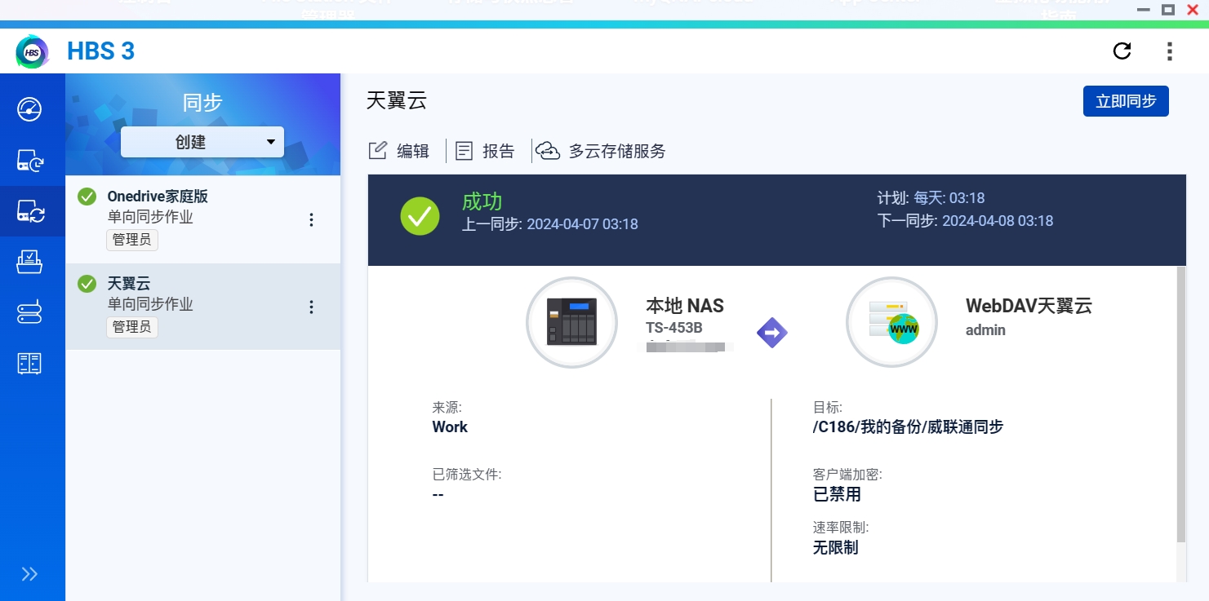Click 无限制 rate limit value
The image size is (1209, 601).
coord(835,547)
